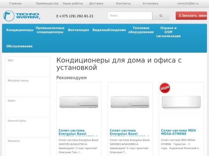
Task: Open the Panasonic brand in sidebar
Action: [28, 147]
